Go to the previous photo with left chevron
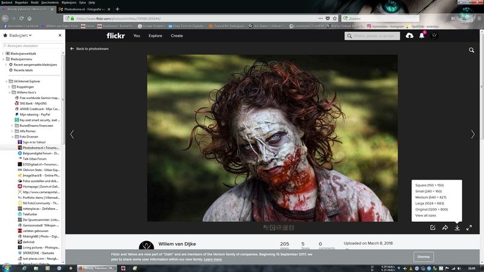 click(x=72, y=134)
